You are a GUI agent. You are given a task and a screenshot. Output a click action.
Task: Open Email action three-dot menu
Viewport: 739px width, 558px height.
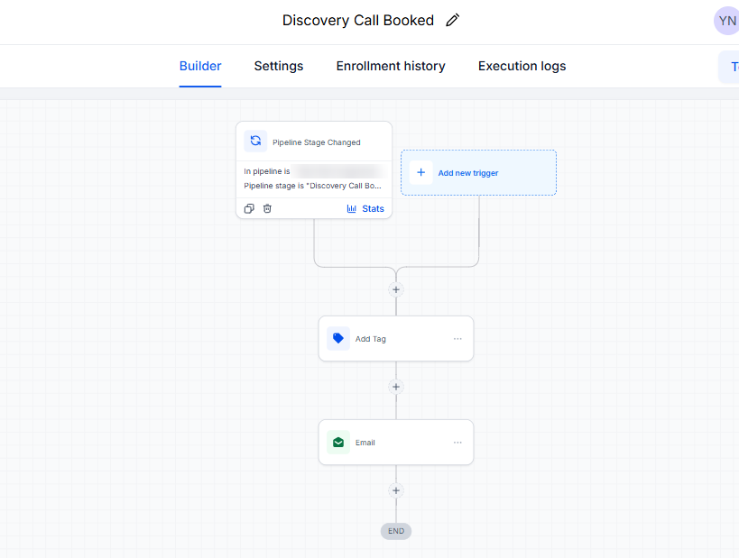(457, 442)
